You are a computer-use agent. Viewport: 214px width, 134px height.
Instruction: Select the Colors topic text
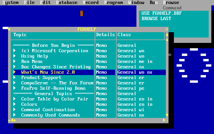tap(29, 104)
